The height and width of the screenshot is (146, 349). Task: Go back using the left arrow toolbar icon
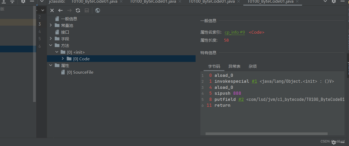tap(61, 10)
